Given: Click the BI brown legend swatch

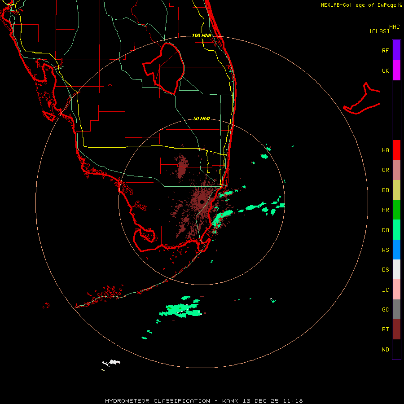Looking at the screenshot, I should (396, 329).
